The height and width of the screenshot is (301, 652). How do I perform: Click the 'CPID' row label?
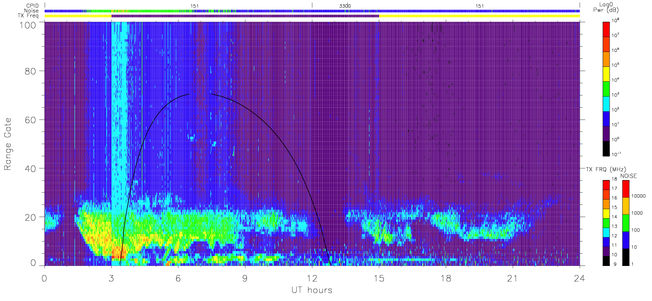(33, 5)
